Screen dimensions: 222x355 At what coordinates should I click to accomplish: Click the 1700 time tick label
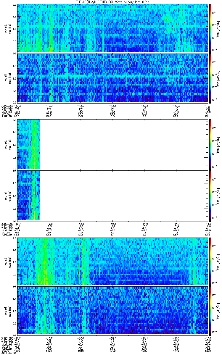point(112,351)
